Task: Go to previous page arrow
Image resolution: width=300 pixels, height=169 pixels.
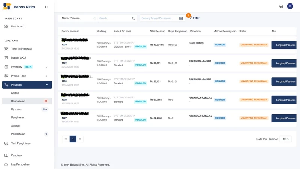Action: (66, 139)
